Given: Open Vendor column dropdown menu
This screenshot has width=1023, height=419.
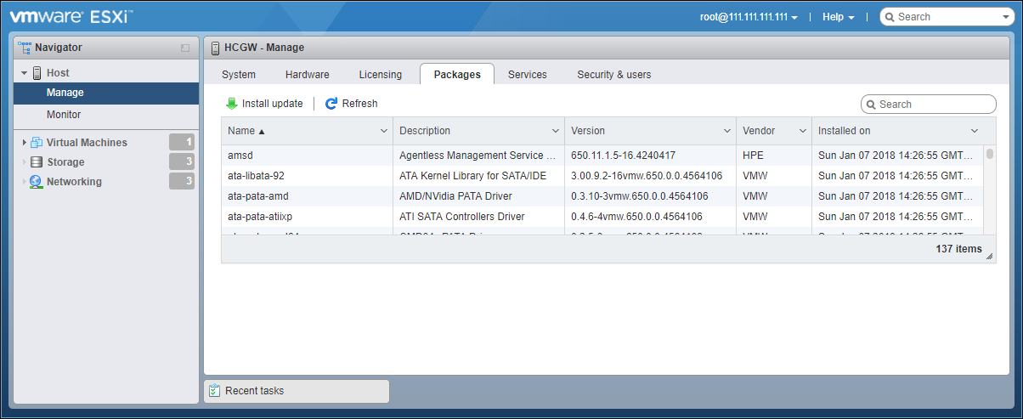Looking at the screenshot, I should click(x=803, y=131).
